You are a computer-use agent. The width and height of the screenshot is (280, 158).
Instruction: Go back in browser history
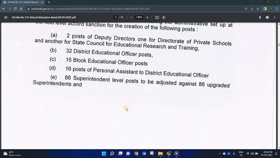click(3, 9)
